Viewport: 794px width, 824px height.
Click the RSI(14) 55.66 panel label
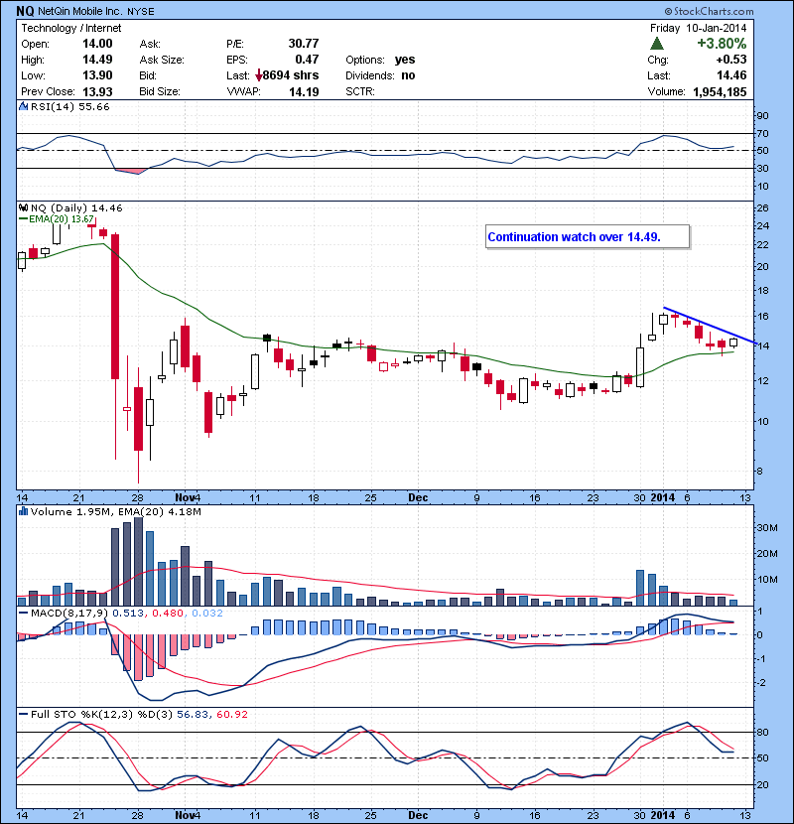pos(69,106)
